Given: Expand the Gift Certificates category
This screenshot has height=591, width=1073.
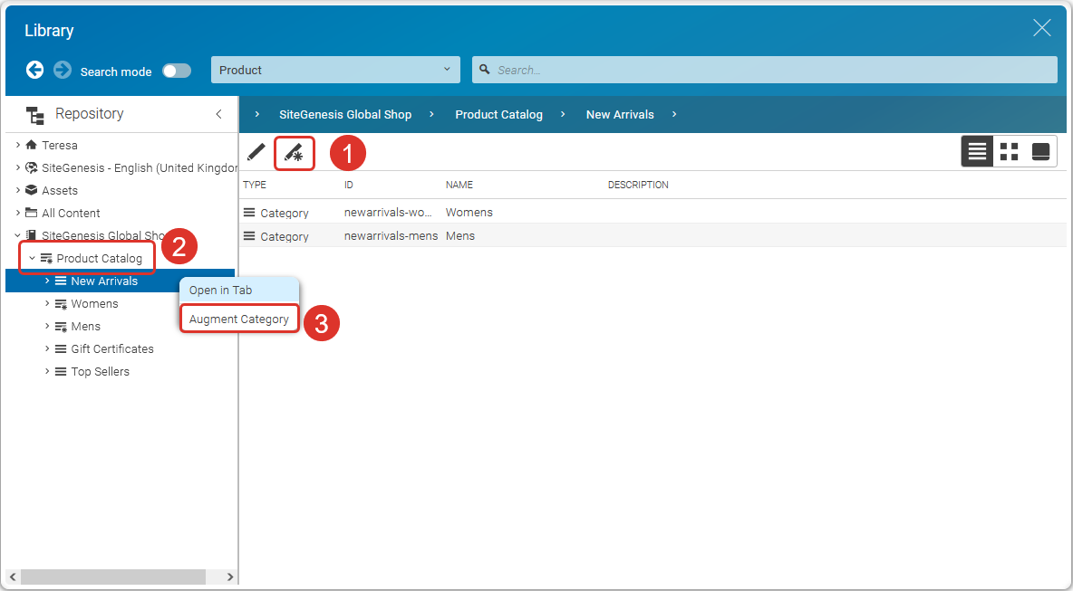Looking at the screenshot, I should coord(48,348).
